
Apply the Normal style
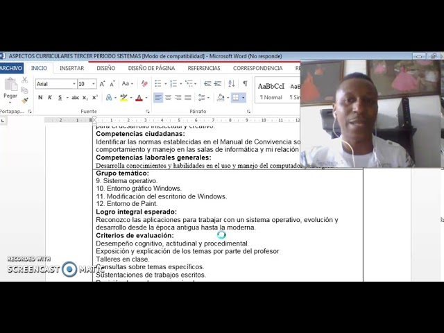pyautogui.click(x=271, y=91)
